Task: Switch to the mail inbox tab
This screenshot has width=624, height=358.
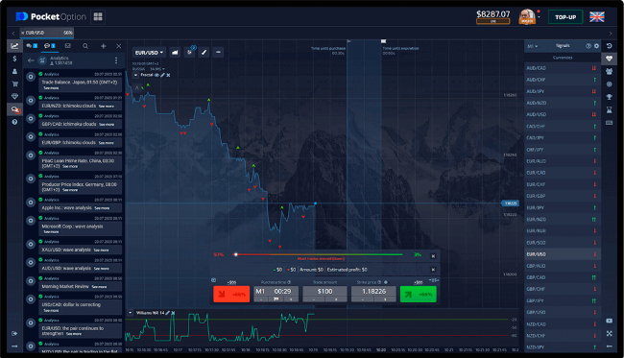Action: (x=67, y=46)
